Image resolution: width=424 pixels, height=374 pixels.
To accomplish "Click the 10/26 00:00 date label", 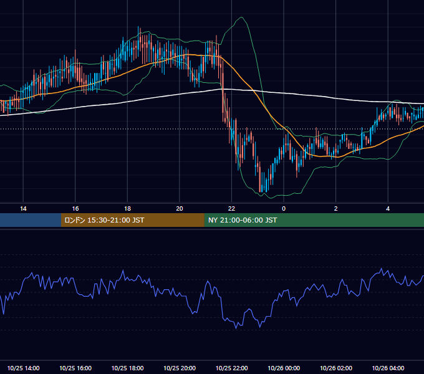I will pos(284,368).
